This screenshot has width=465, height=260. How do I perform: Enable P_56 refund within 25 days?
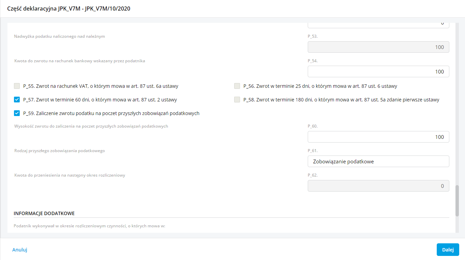237,86
